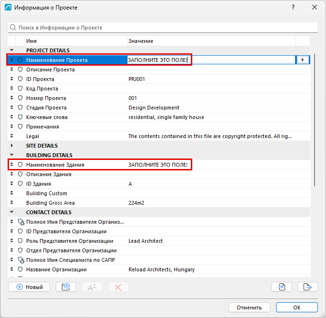
Task: Click the shield icon of ID Представителя Организации
Action: pos(20,231)
